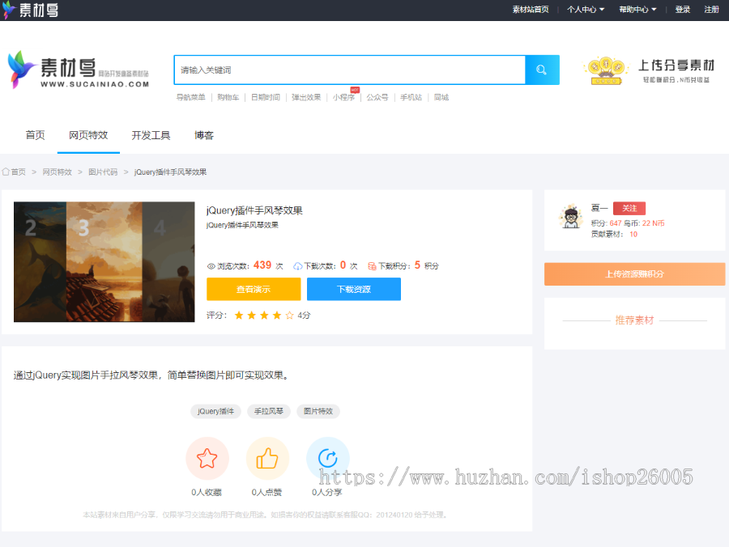The image size is (729, 547).
Task: Focus the keyword search input field
Action: 350,70
